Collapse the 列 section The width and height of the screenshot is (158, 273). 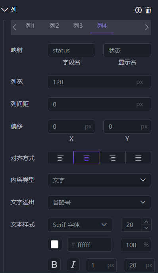5,10
